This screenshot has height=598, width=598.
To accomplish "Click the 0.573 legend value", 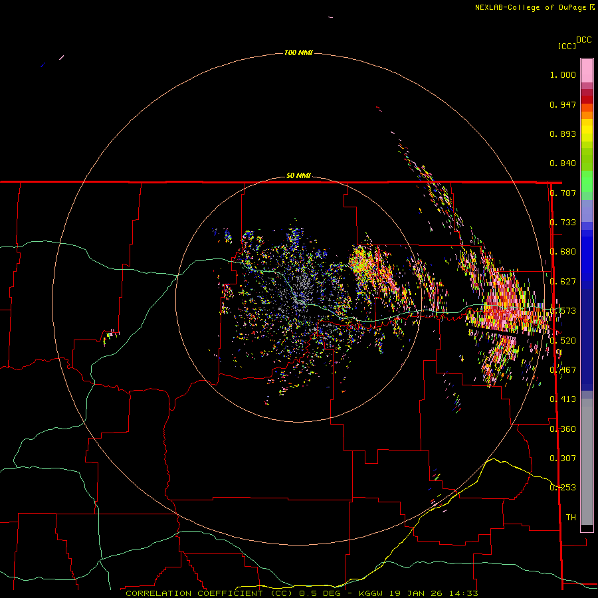I will (x=563, y=311).
